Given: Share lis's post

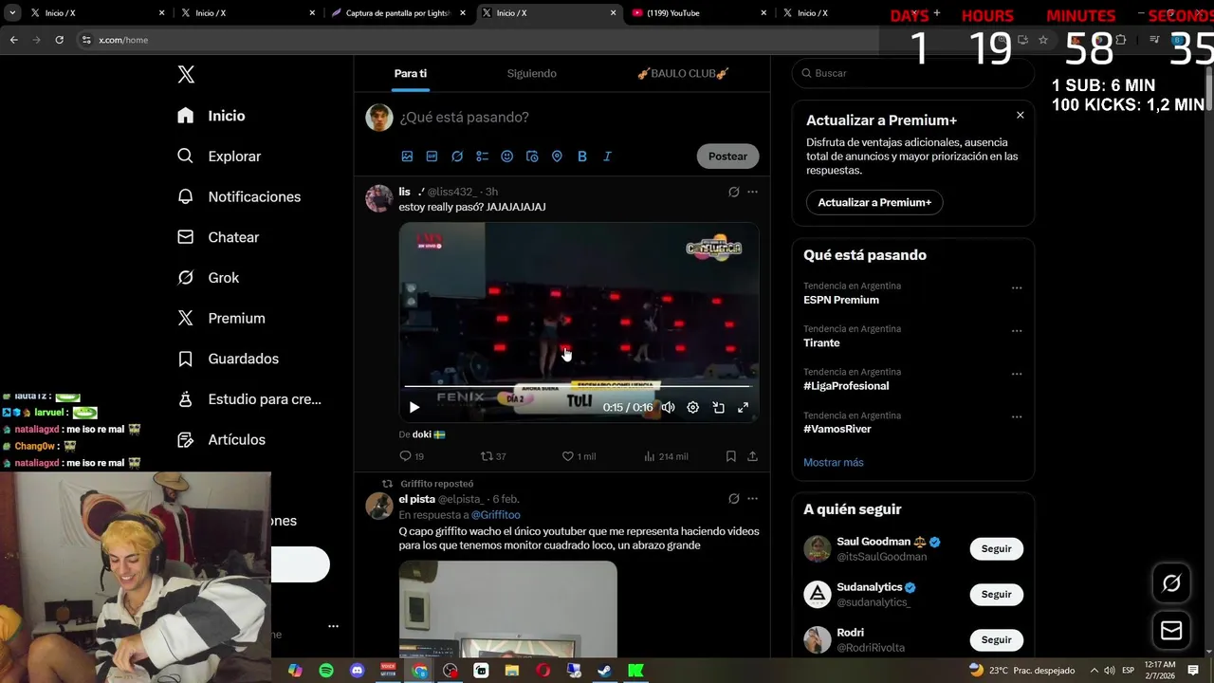Looking at the screenshot, I should pyautogui.click(x=752, y=456).
